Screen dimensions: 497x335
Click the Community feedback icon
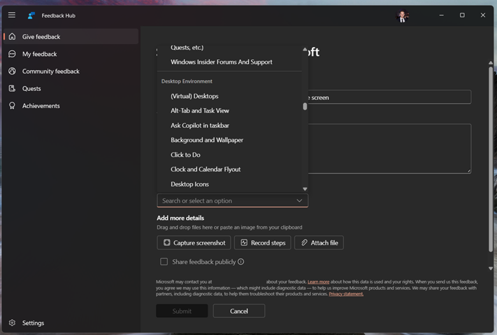point(12,71)
